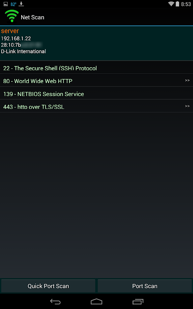Tap the Android back navigation icon
Viewport: 193px width, 309px height.
[55, 301]
